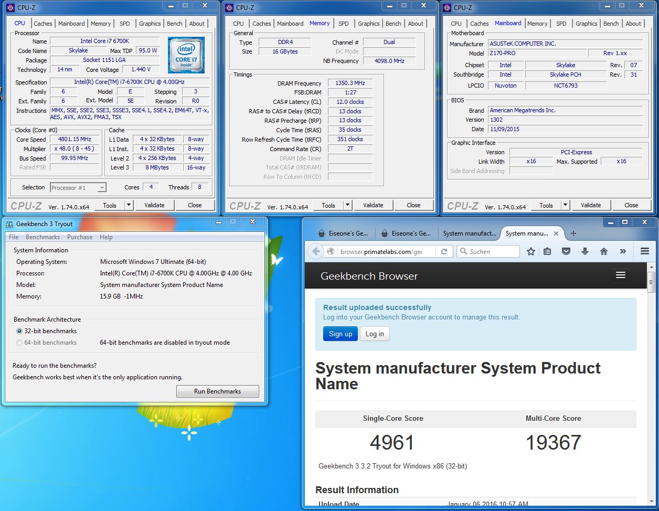Open Purchase menu in Geekbench

pyautogui.click(x=80, y=237)
